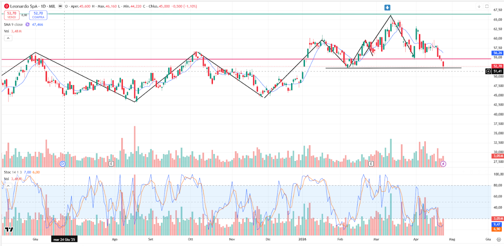This screenshot has width=504, height=246.
Task: Open time axis settings gear icon
Action: 499,239
